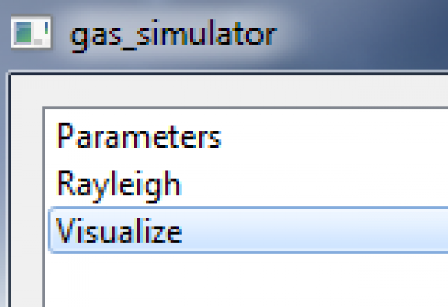This screenshot has height=307, width=448.
Task: Open the system menu via title bar icon
Action: (31, 34)
